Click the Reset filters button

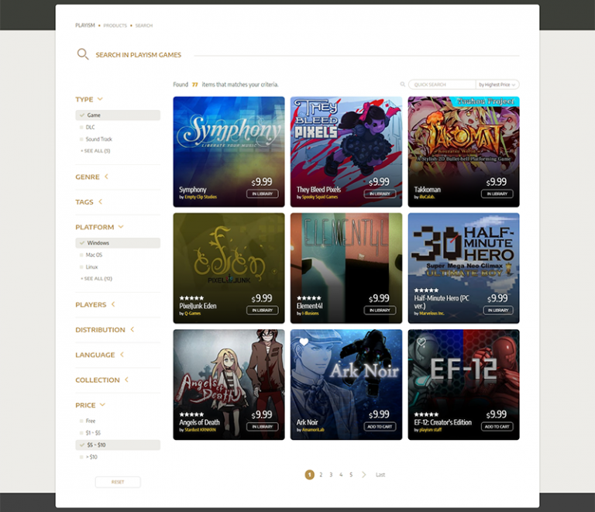(x=118, y=482)
